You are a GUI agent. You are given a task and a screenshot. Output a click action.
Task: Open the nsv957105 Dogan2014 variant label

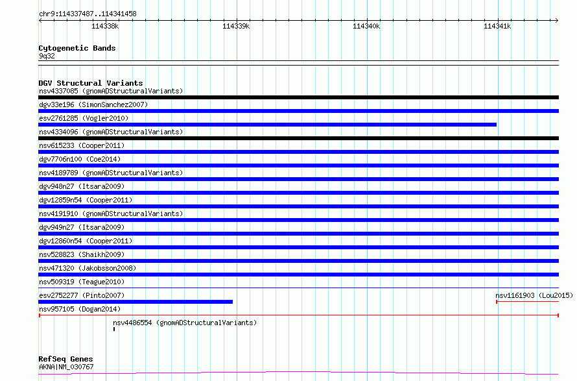pos(80,309)
